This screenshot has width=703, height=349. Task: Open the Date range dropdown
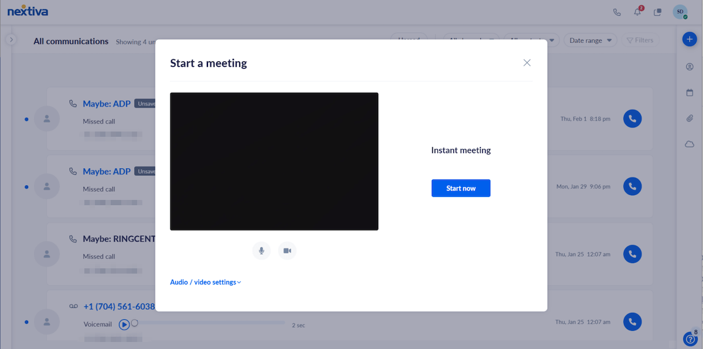click(590, 40)
